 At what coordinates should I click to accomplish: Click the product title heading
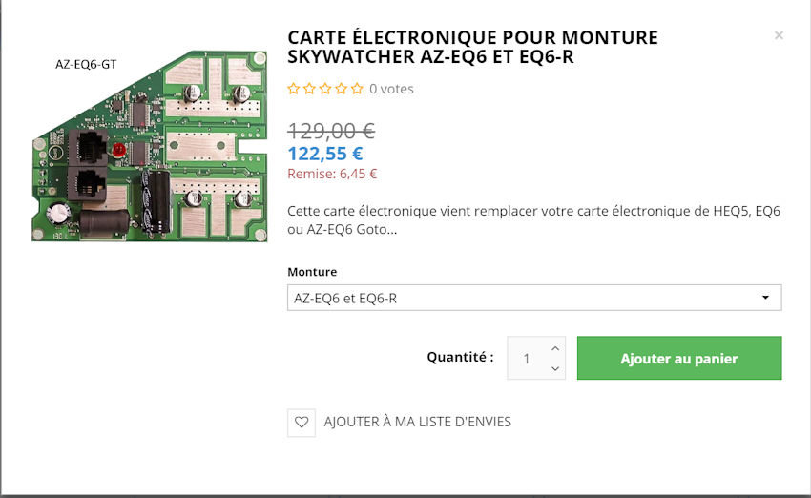pos(472,47)
